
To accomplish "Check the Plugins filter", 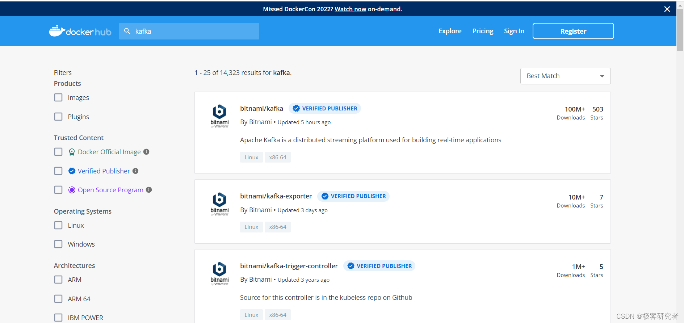I will click(x=58, y=117).
